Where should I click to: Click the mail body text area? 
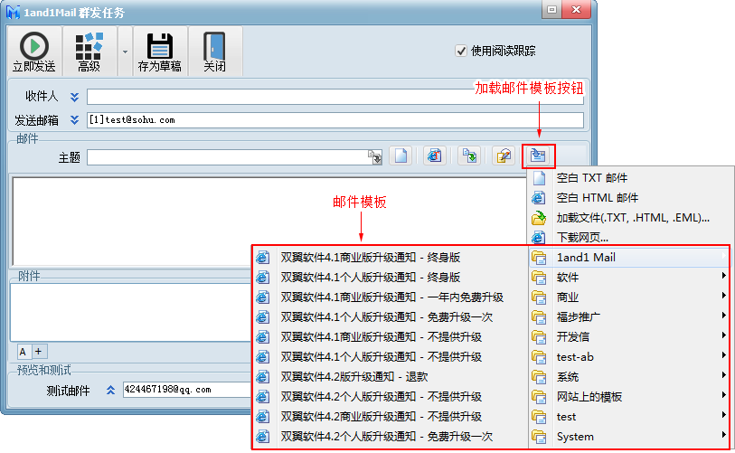coord(269,222)
